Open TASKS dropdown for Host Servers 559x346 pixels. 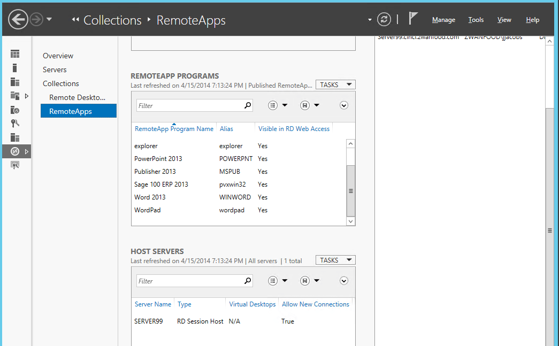point(335,260)
